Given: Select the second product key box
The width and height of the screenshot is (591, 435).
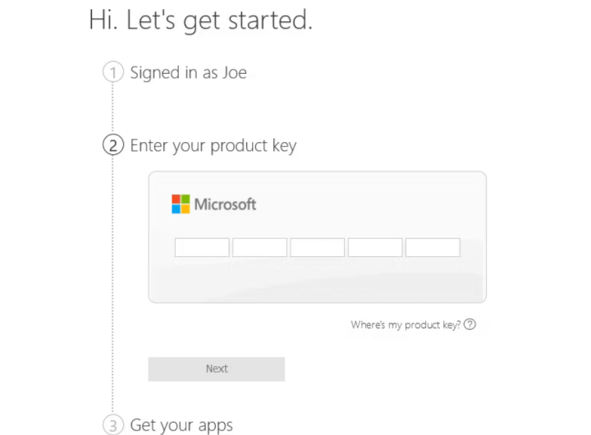Looking at the screenshot, I should (x=259, y=247).
